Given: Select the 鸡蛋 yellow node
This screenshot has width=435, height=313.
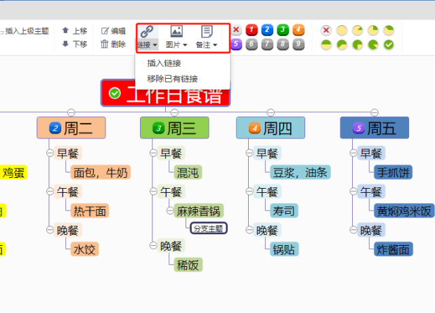Looking at the screenshot, I should pyautogui.click(x=14, y=172).
